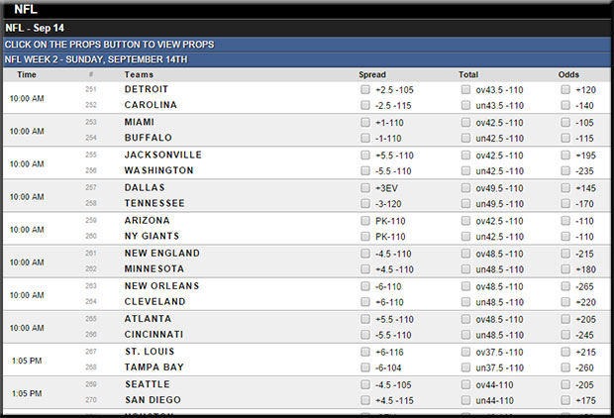Check Dallas +145 odds box
Screen dimensions: 614x418
click(565, 188)
